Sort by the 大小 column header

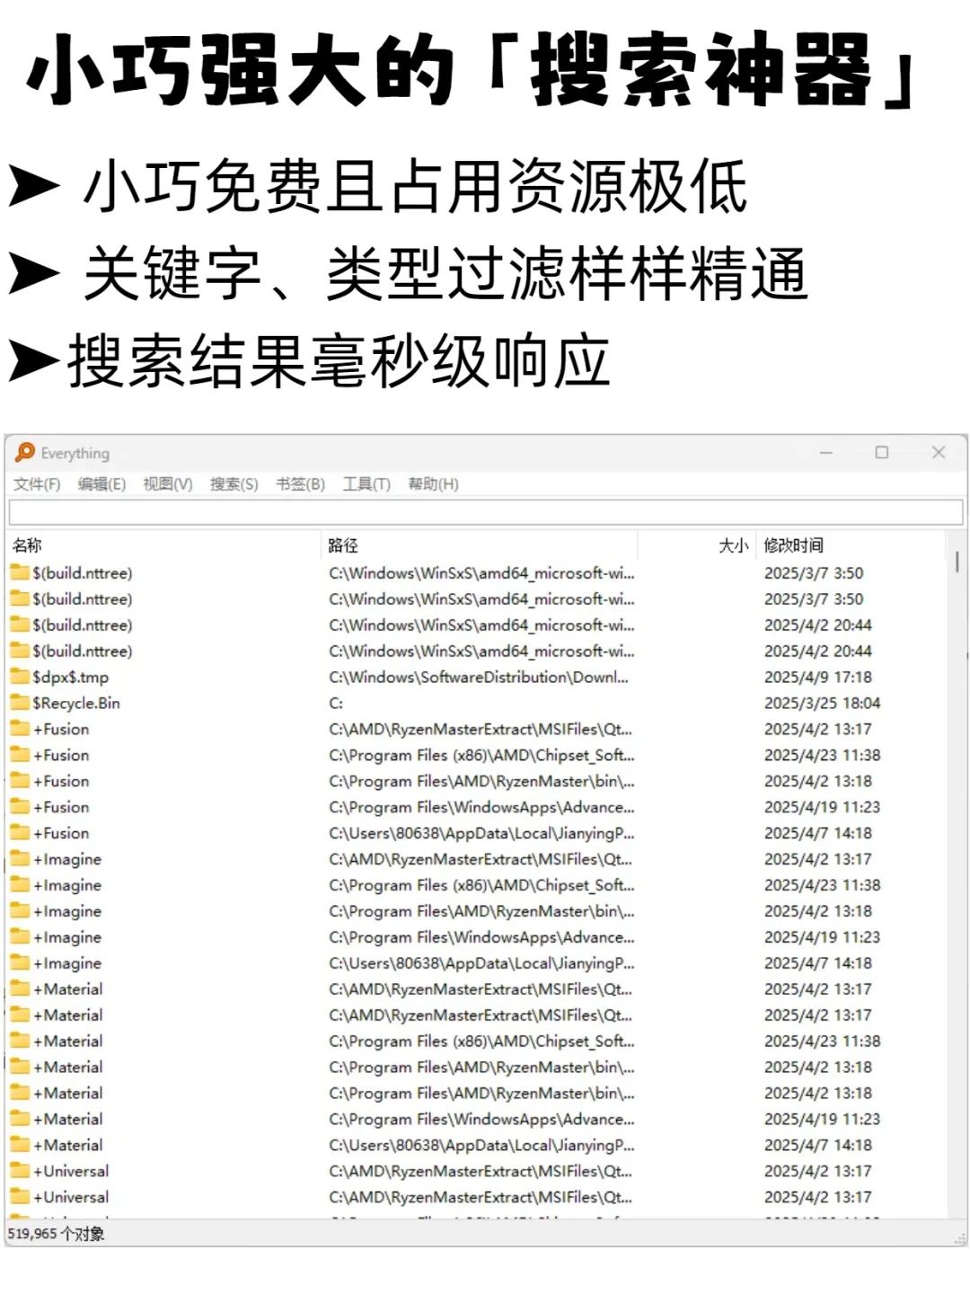point(733,545)
